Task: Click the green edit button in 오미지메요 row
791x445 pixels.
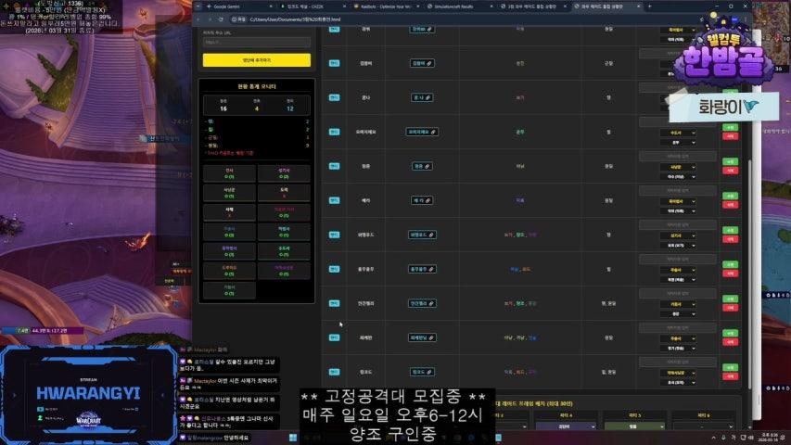Action: [730, 127]
